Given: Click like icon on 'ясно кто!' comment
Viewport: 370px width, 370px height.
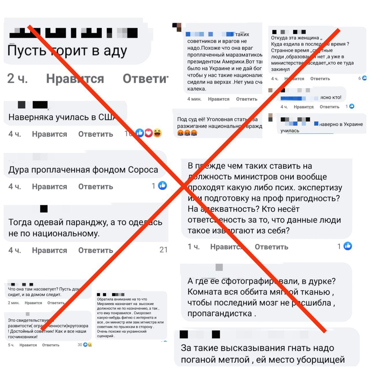Looking at the screenshot, I should pos(352,106).
